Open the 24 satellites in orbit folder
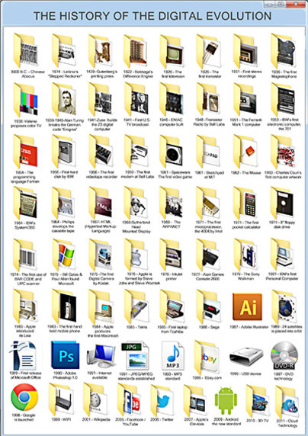Viewport: 308px width, 436px height. [x=284, y=307]
